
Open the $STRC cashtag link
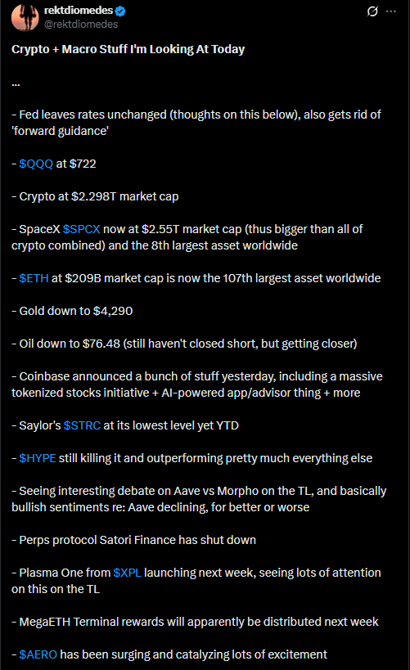[82, 425]
